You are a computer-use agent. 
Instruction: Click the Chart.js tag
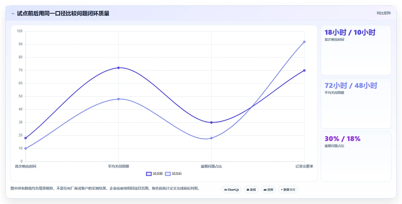pos(231,190)
